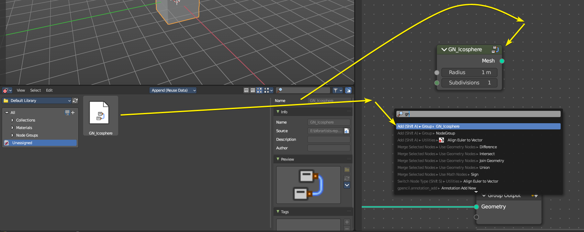Click the empty Group Output socket
The image size is (584, 232).
476,217
